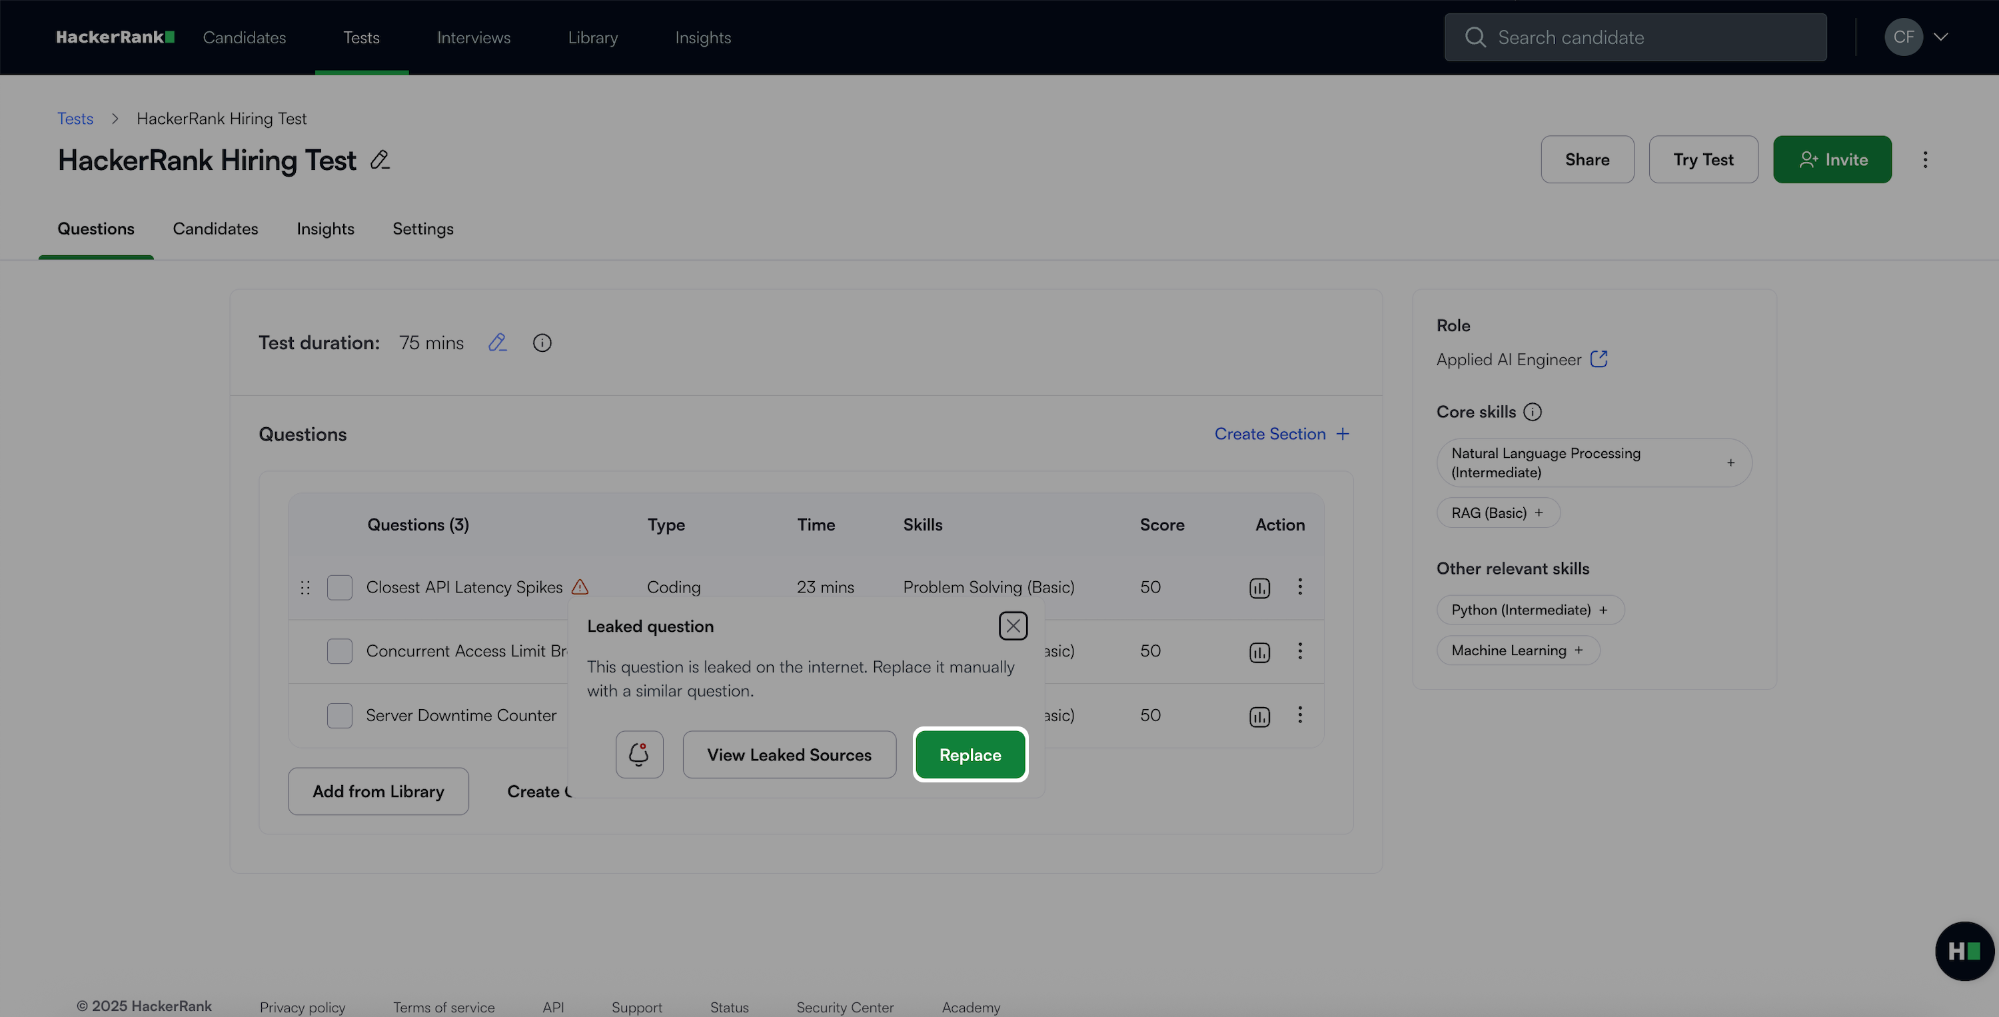1999x1017 pixels.
Task: Open test options three-dot menu beside Invite
Action: point(1925,160)
